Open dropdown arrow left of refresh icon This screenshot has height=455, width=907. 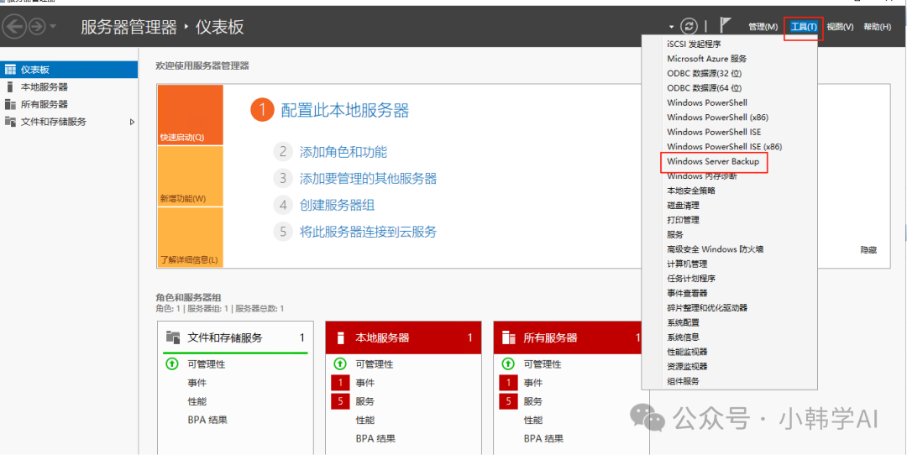coord(671,28)
